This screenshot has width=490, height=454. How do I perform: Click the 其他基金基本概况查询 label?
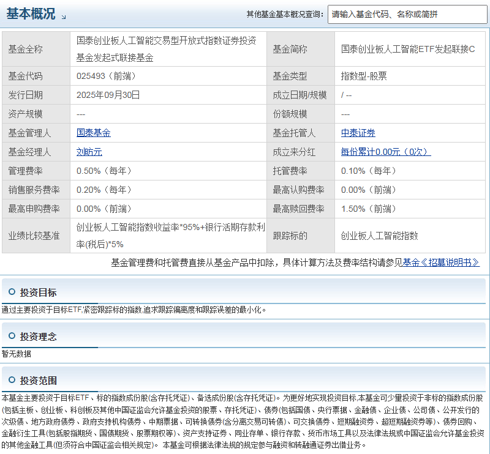(x=284, y=14)
